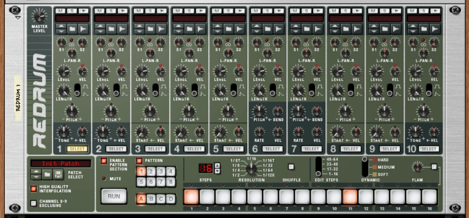Toggle the Shuffle button

(x=291, y=167)
